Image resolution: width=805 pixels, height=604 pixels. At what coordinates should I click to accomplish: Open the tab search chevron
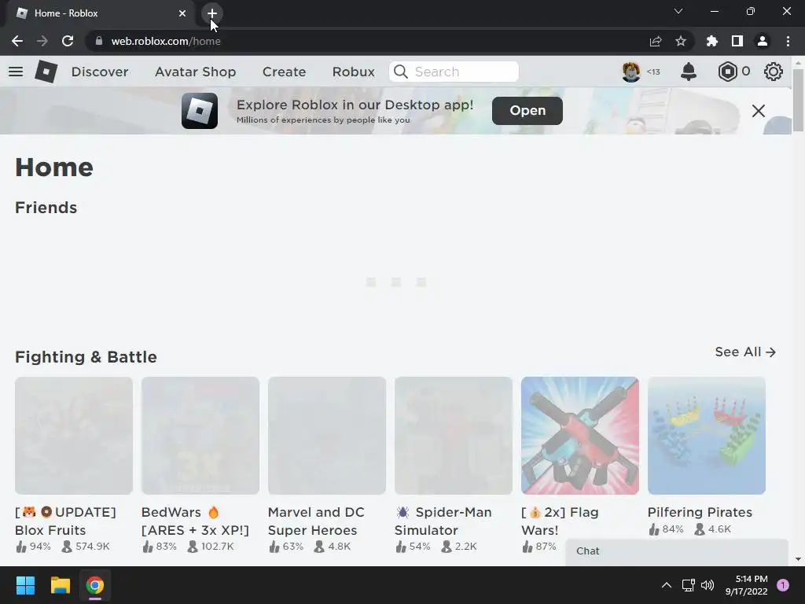point(678,11)
